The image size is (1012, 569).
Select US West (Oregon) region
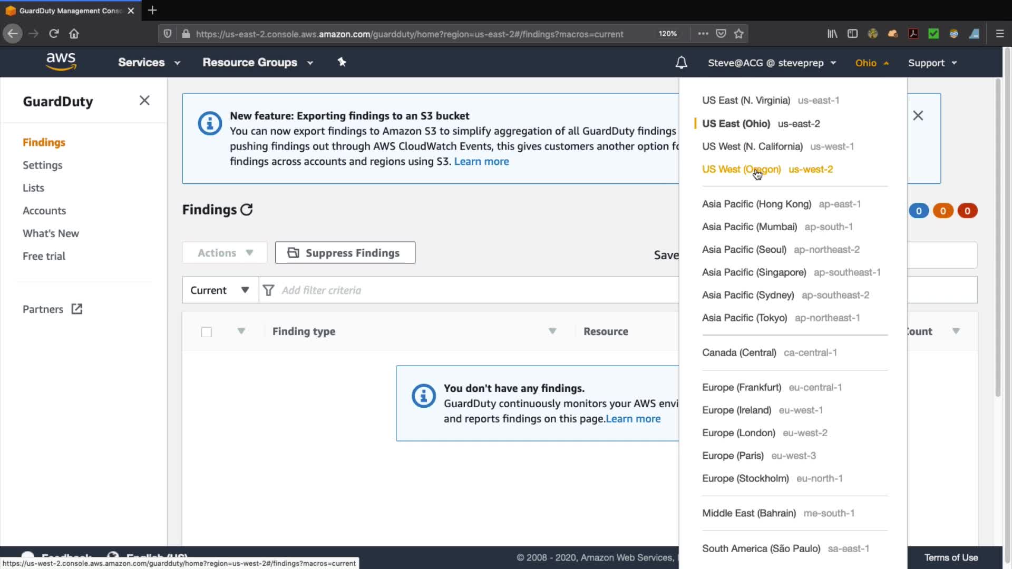741,169
